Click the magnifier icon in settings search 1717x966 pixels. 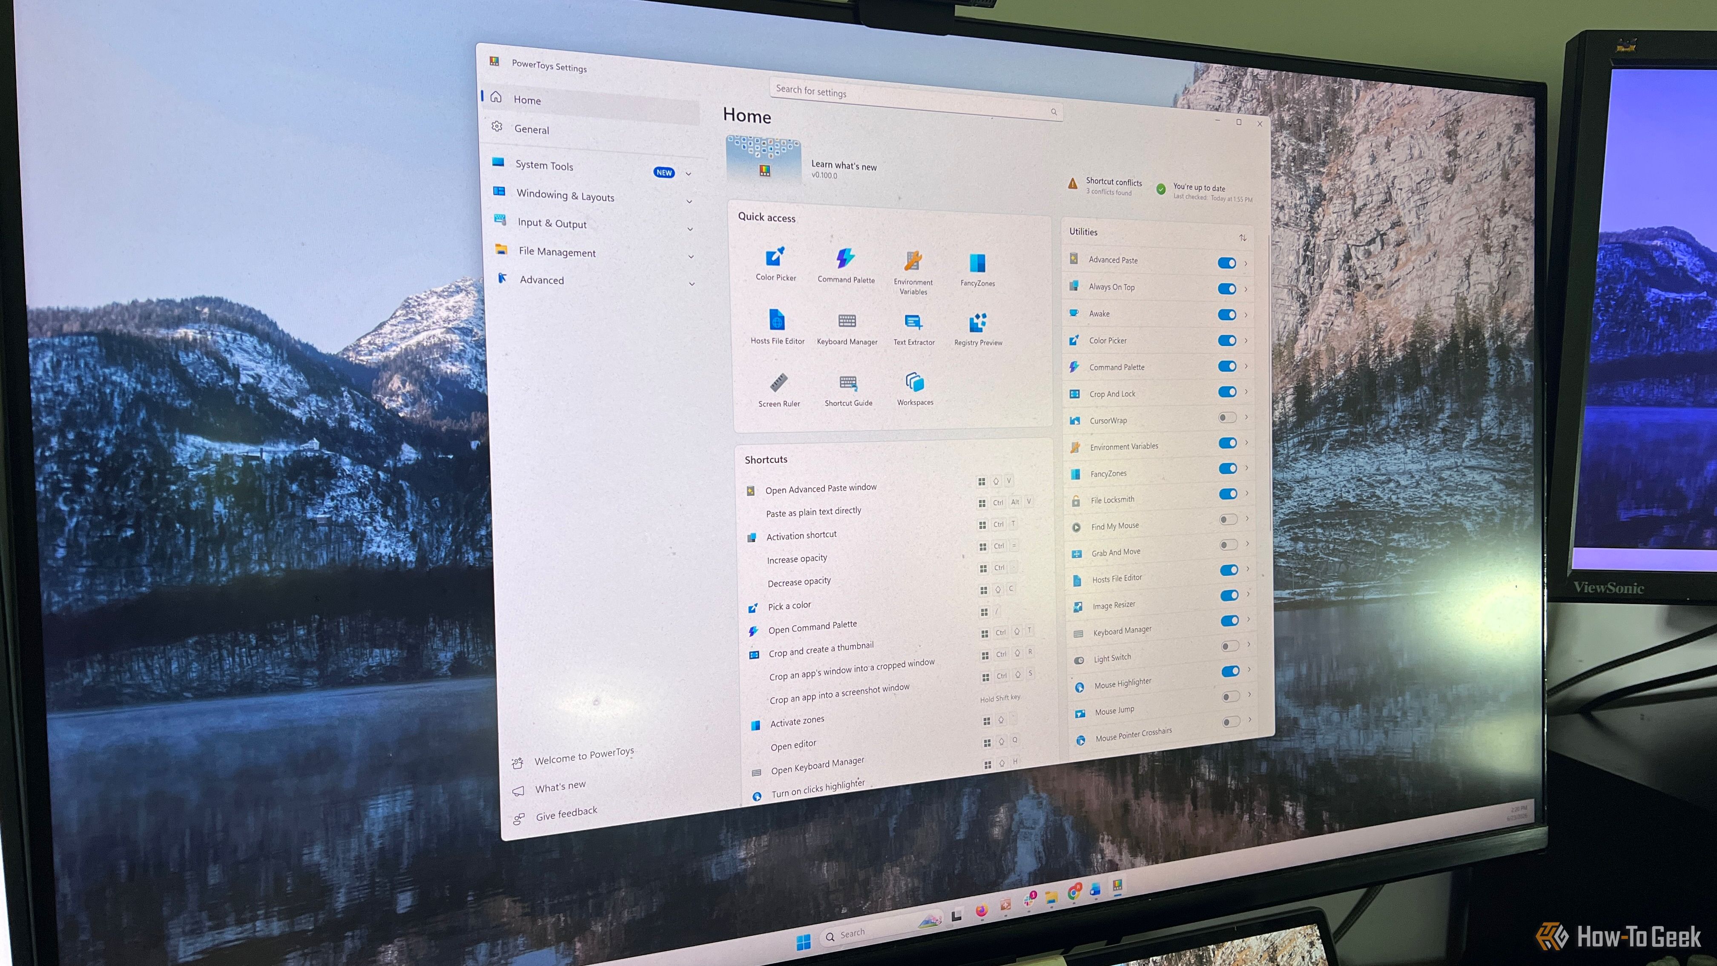(x=1054, y=112)
